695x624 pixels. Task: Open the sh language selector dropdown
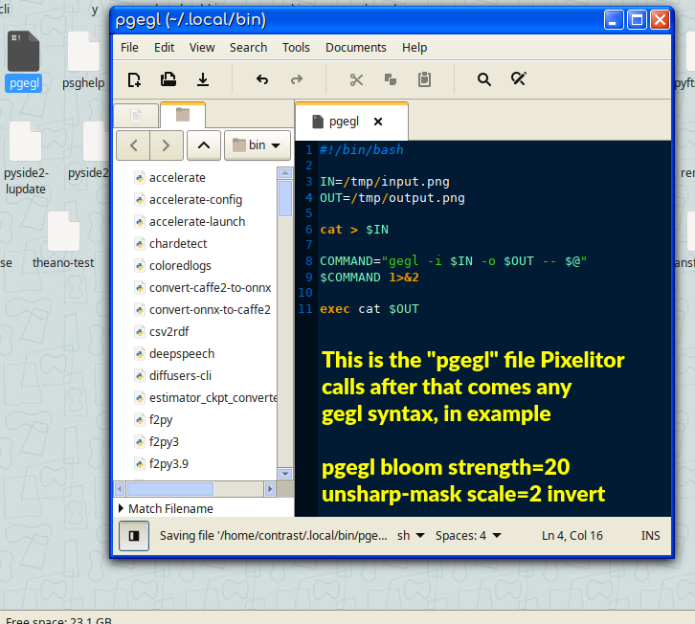click(x=411, y=536)
